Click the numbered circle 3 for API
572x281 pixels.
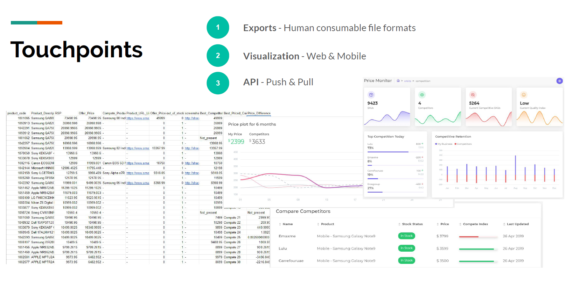coord(218,83)
